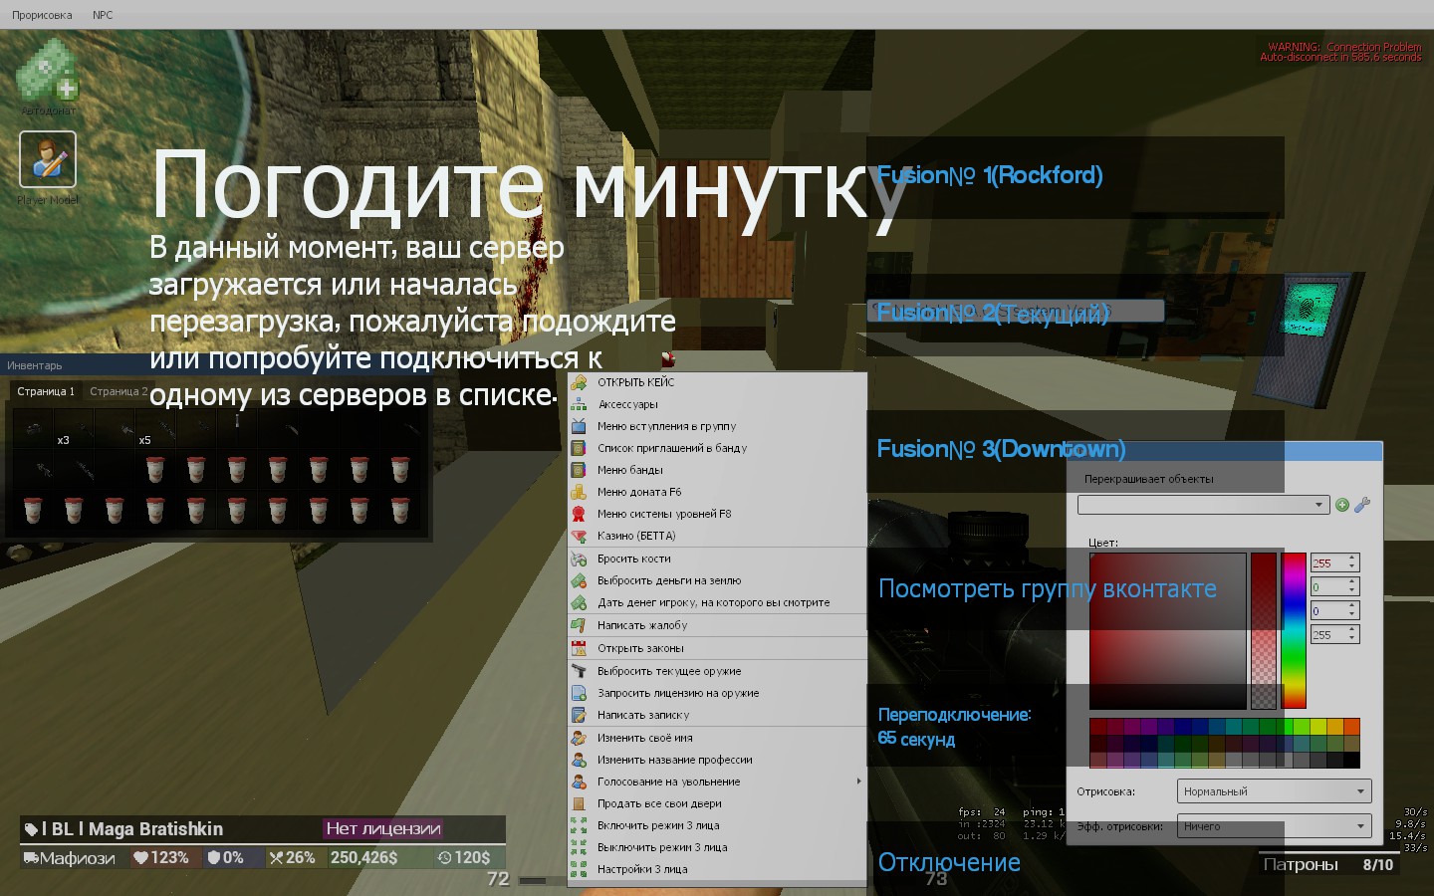Choose Выключить режим 3 лица
Image resolution: width=1434 pixels, height=896 pixels.
point(717,847)
